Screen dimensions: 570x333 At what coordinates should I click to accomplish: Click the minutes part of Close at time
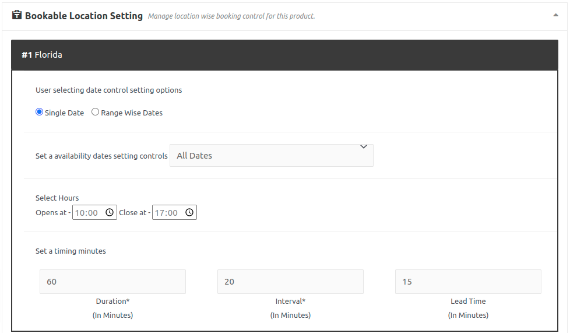click(x=172, y=213)
